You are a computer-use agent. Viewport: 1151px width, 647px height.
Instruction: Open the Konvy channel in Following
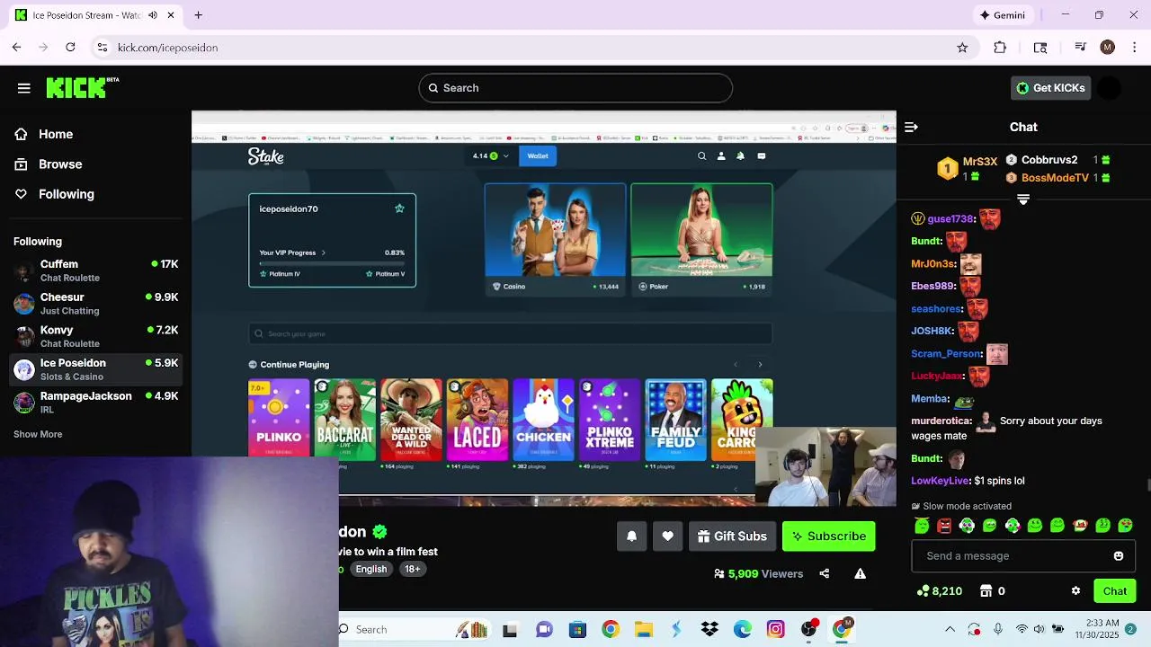pyautogui.click(x=96, y=336)
